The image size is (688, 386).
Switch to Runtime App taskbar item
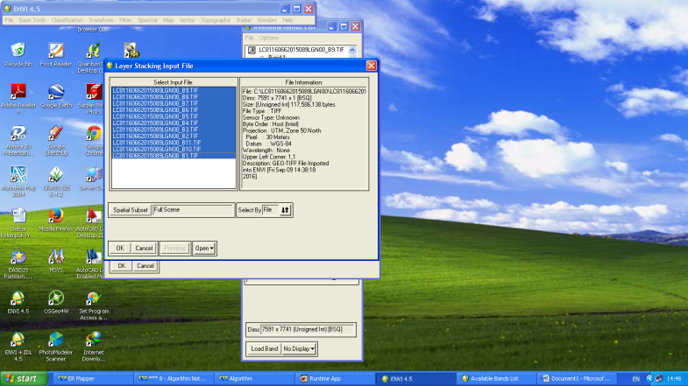pos(335,378)
